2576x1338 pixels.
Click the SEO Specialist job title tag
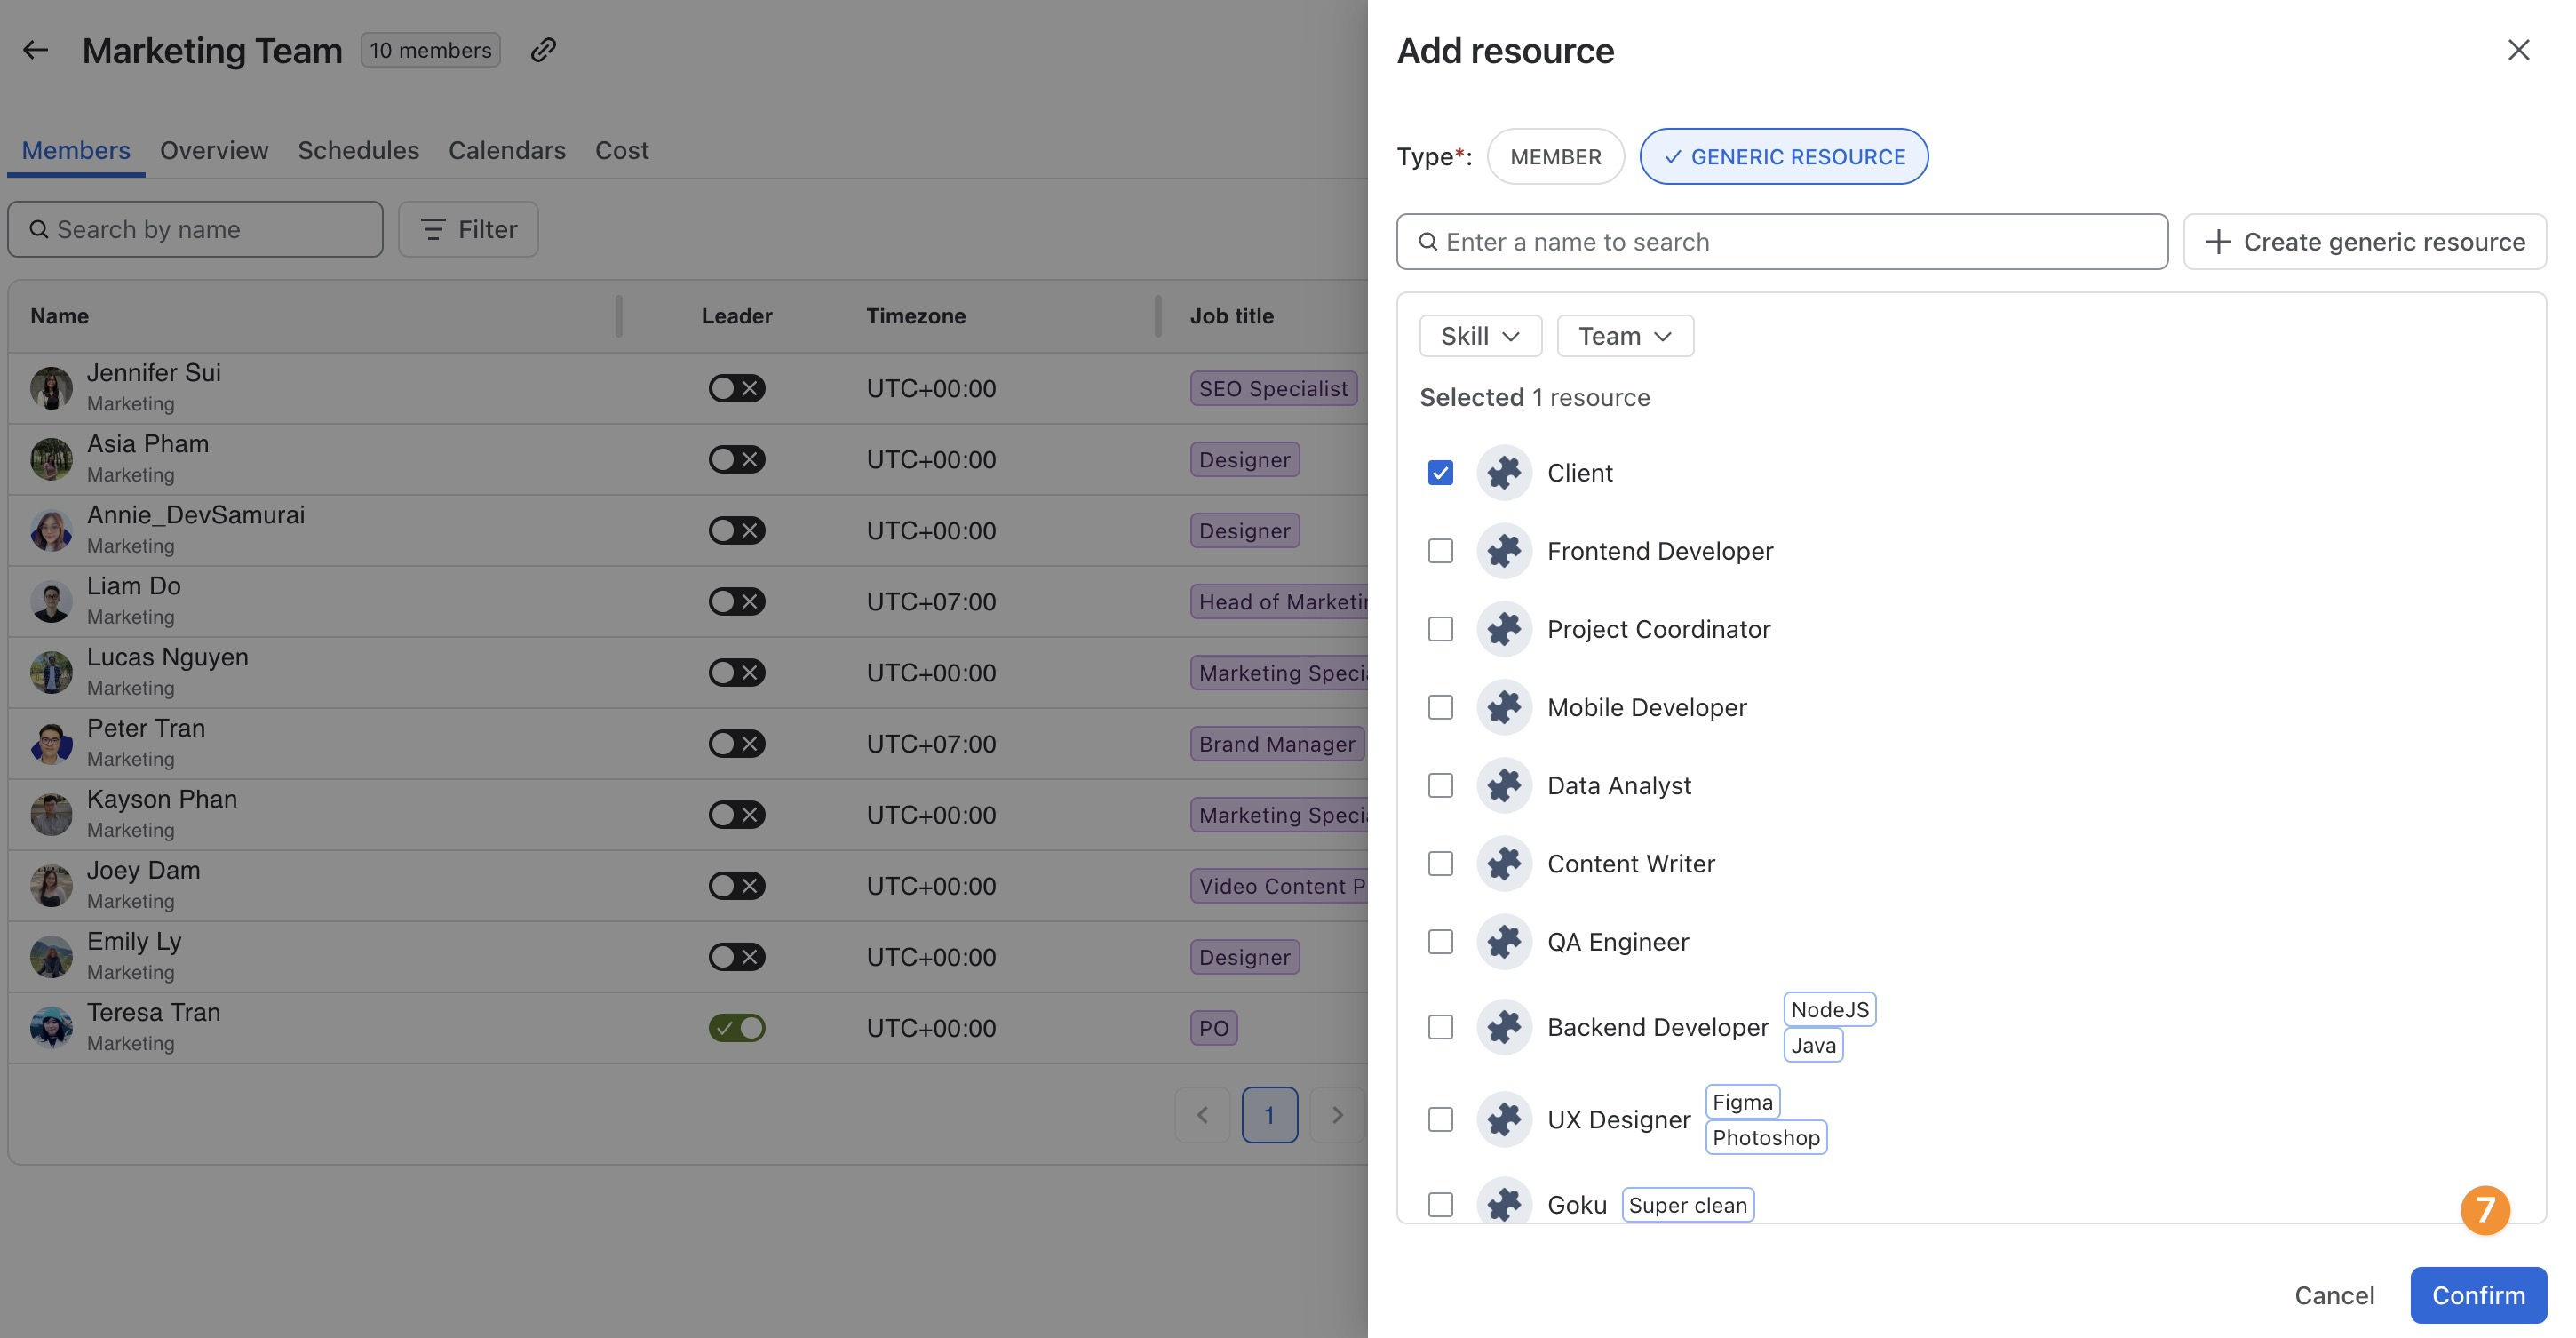(x=1273, y=388)
